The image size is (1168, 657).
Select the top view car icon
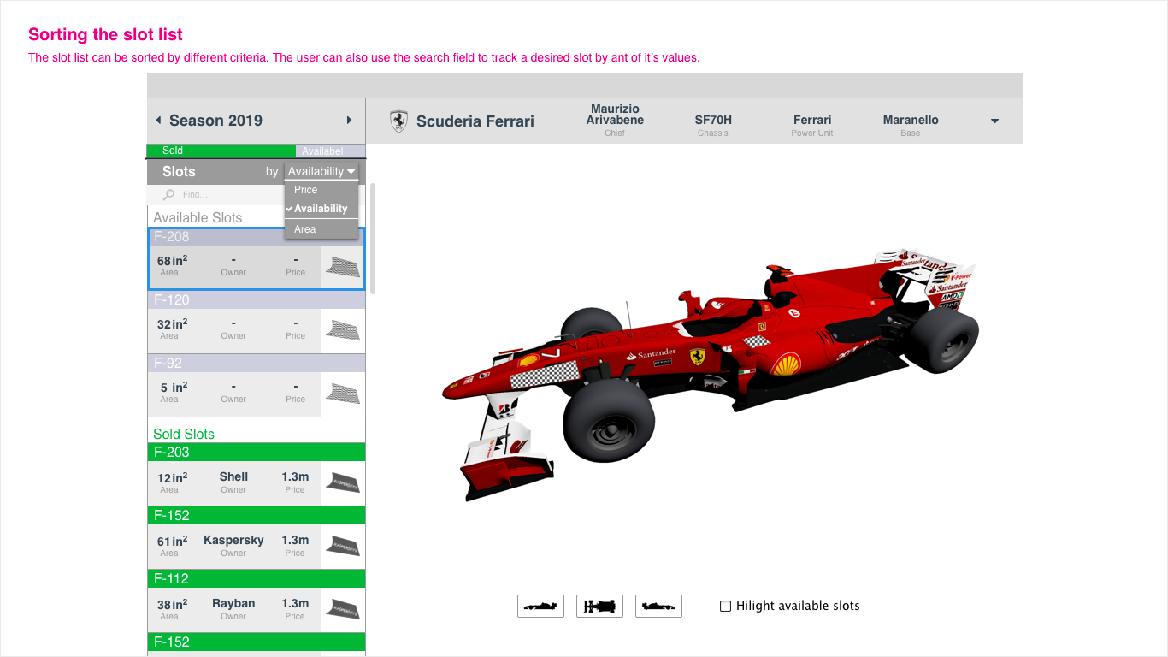coord(599,606)
